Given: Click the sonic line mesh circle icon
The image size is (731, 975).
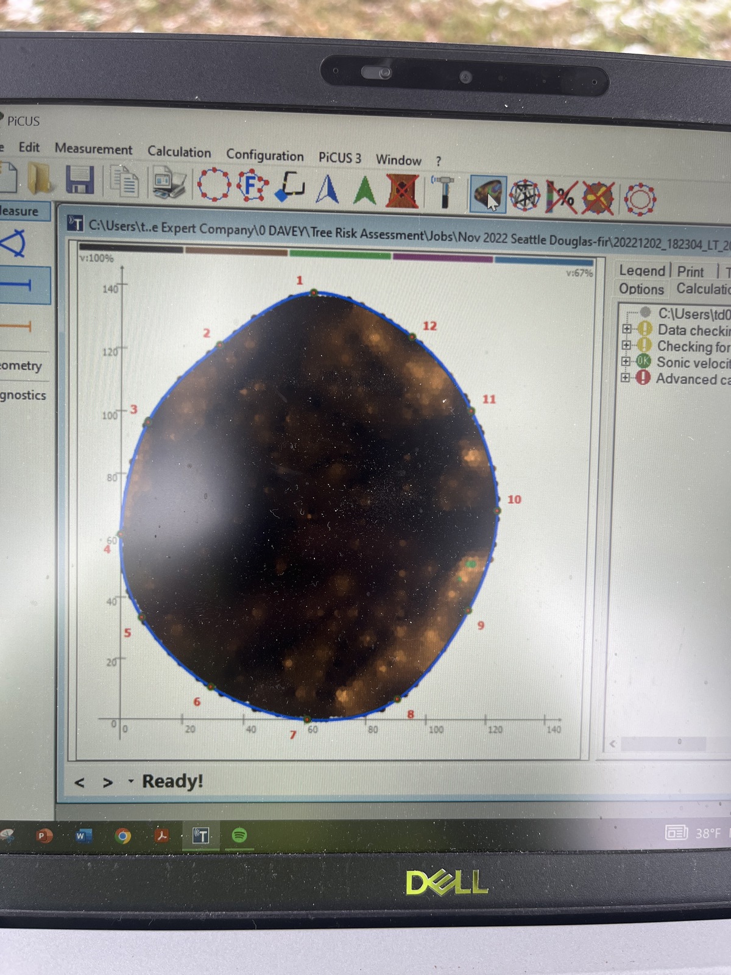Looking at the screenshot, I should [x=524, y=196].
